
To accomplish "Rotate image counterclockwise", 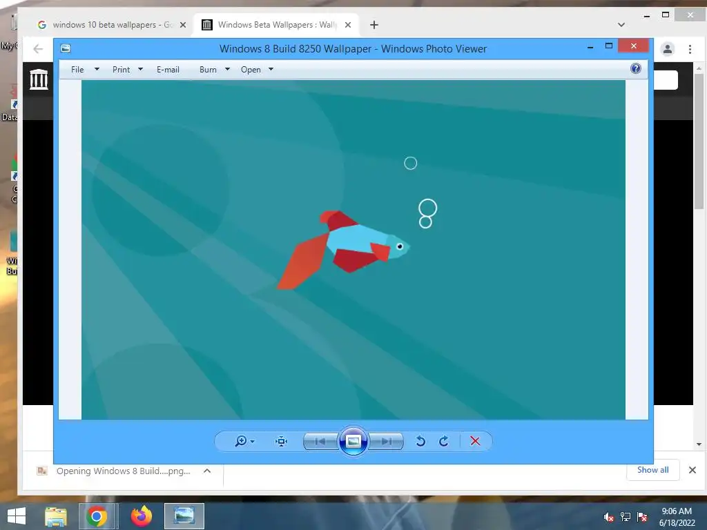I will tap(420, 441).
